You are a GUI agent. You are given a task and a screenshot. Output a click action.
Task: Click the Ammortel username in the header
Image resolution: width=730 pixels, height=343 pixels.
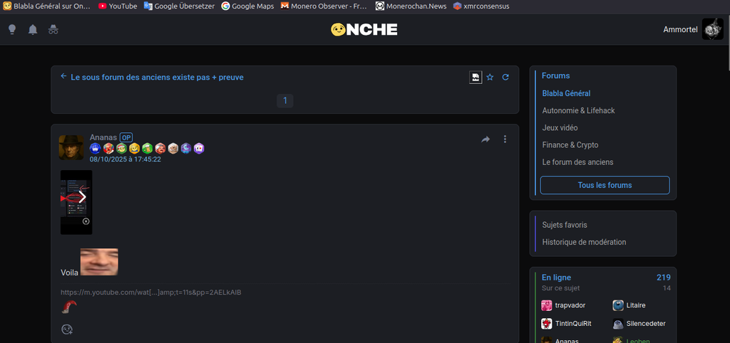pyautogui.click(x=680, y=30)
